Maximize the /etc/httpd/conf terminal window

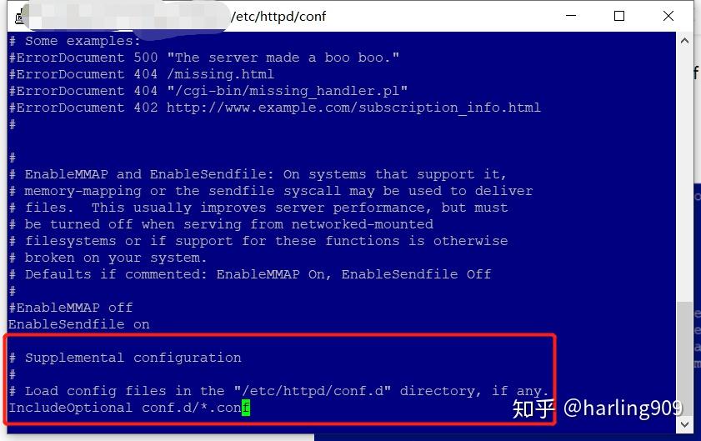tap(619, 16)
